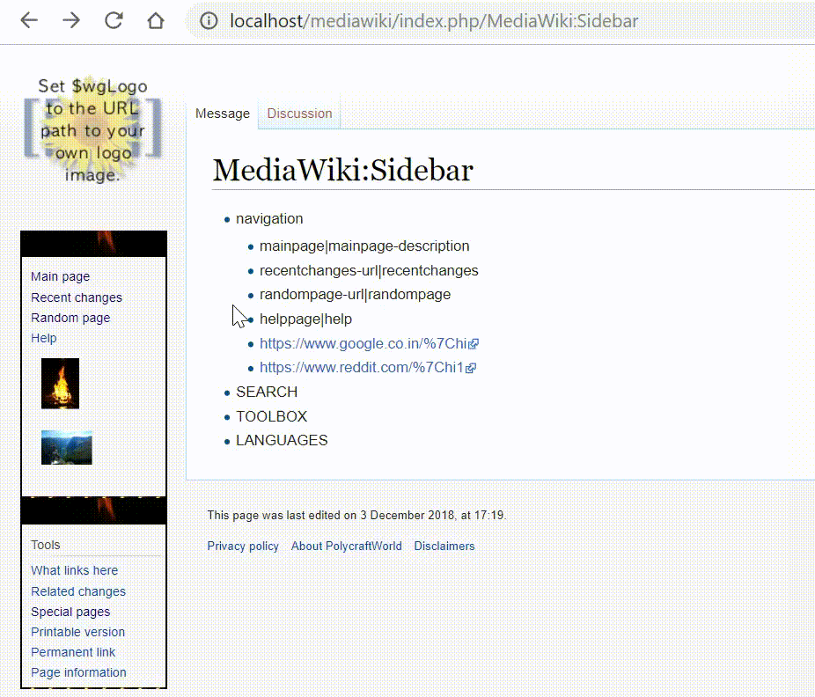Follow the google.co.in external link
Screen dimensions: 815x697
coord(369,343)
